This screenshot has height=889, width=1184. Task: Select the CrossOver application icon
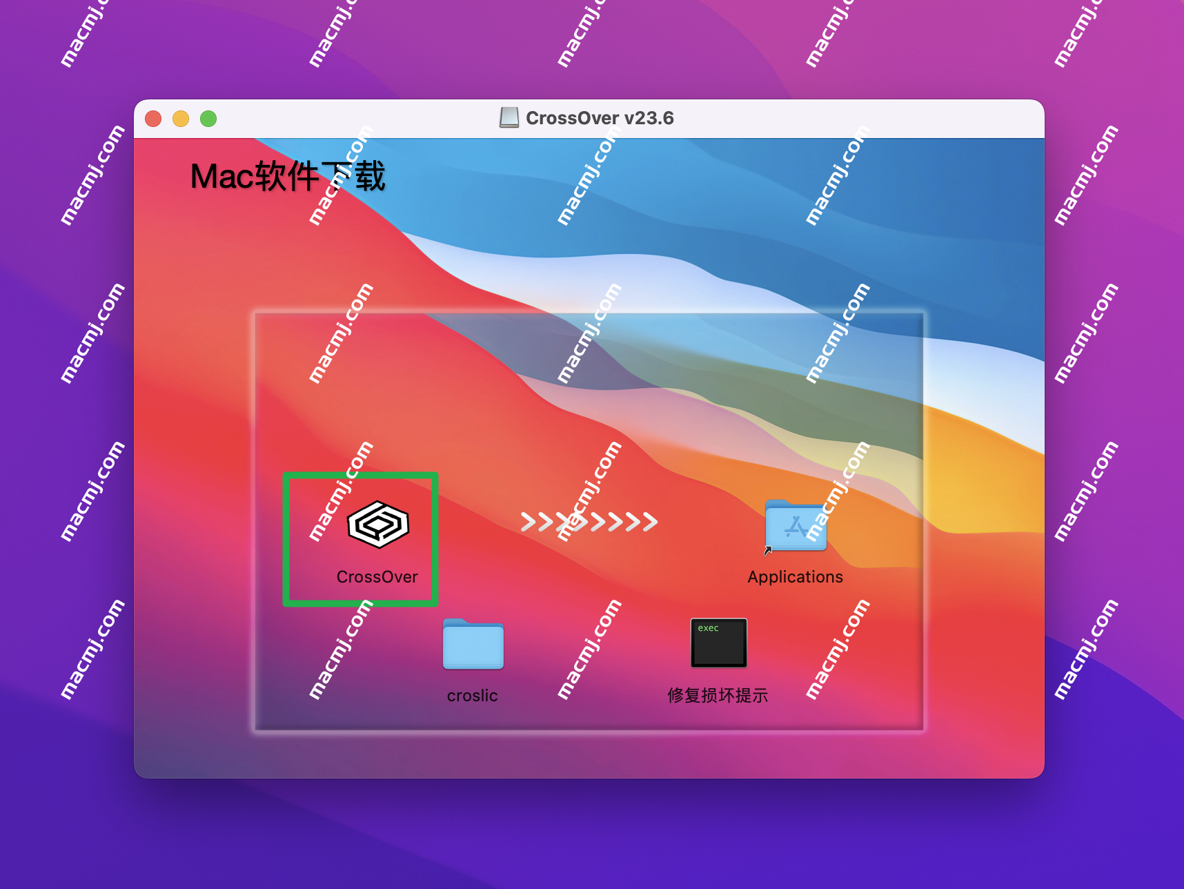(x=378, y=525)
